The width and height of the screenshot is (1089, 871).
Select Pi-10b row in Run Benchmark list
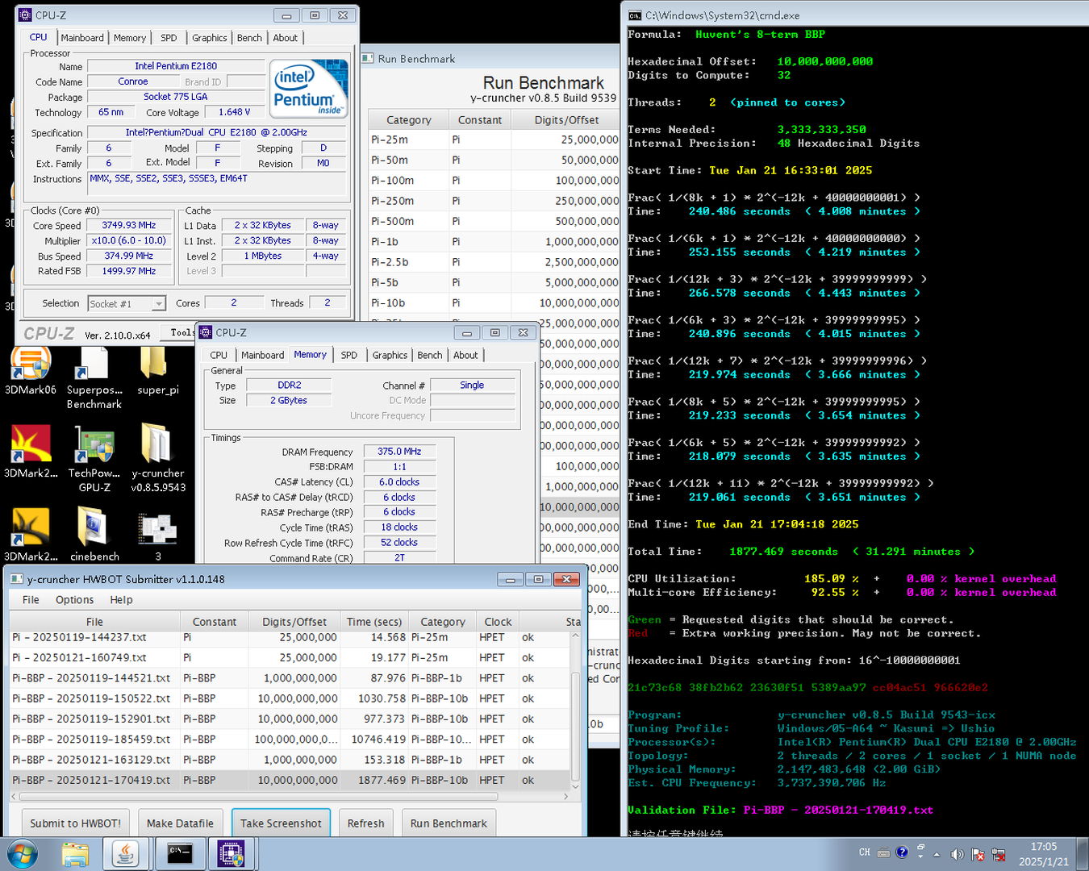(x=494, y=303)
